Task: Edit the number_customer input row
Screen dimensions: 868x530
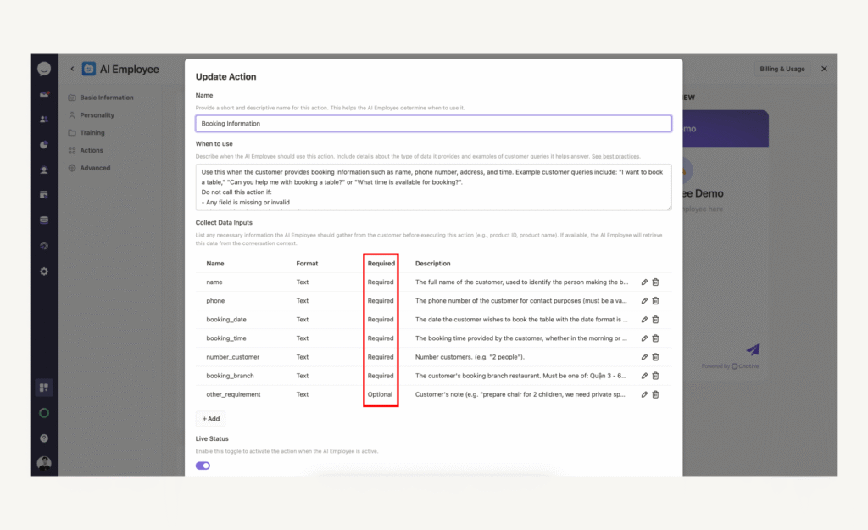Action: (644, 357)
